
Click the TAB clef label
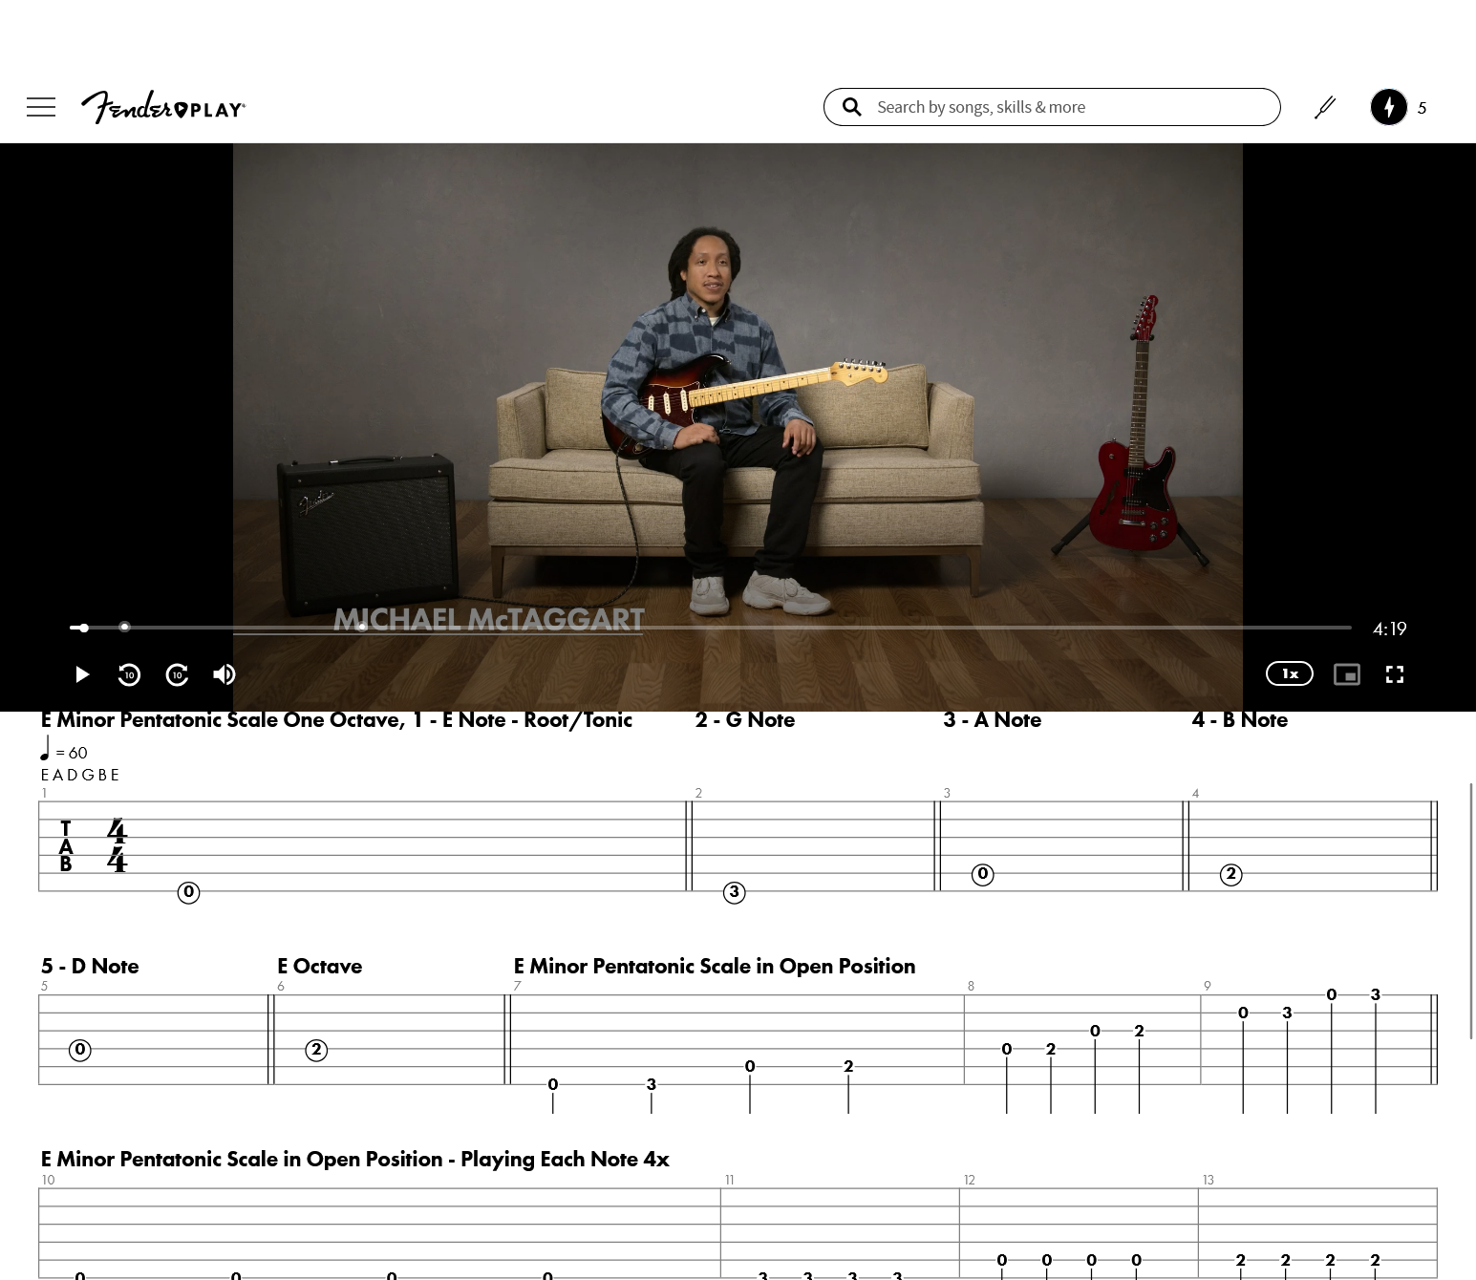66,846
